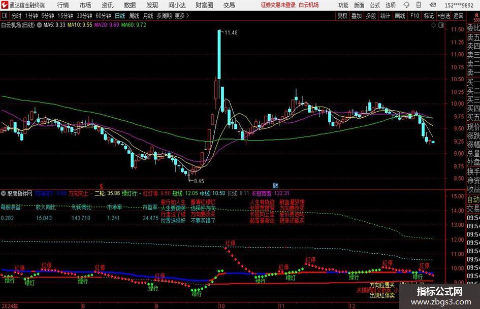
Task: Click the 画线 draw line button
Action: [400, 16]
